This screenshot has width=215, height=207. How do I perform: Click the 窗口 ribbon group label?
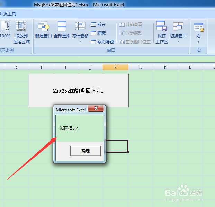[111, 50]
